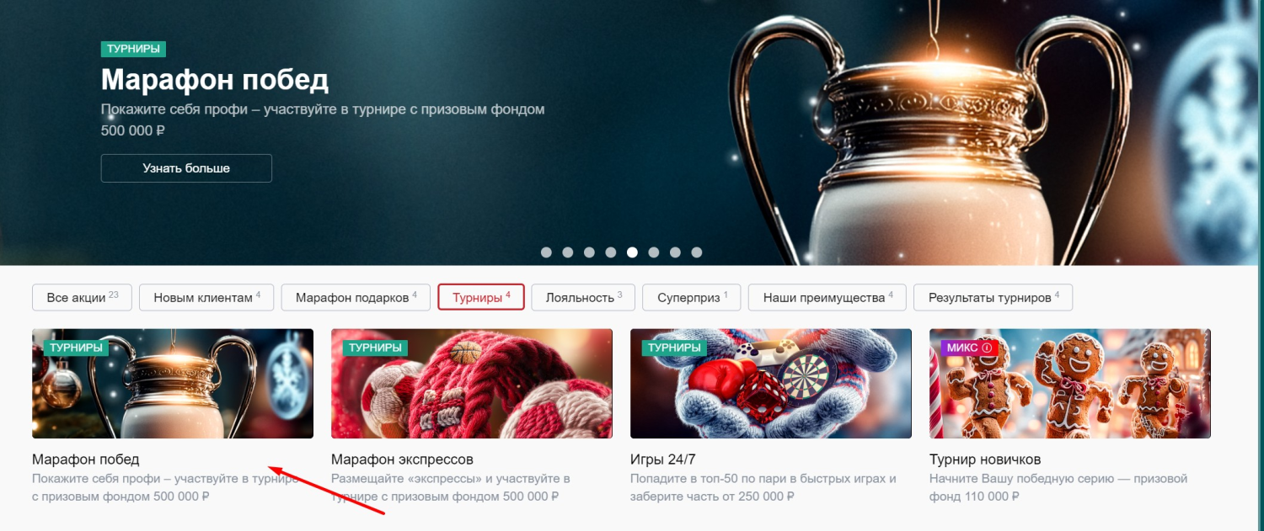Click the Узнать больше button

[x=186, y=168]
